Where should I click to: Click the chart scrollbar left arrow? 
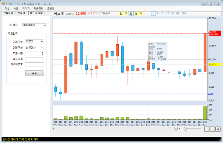tap(53, 129)
